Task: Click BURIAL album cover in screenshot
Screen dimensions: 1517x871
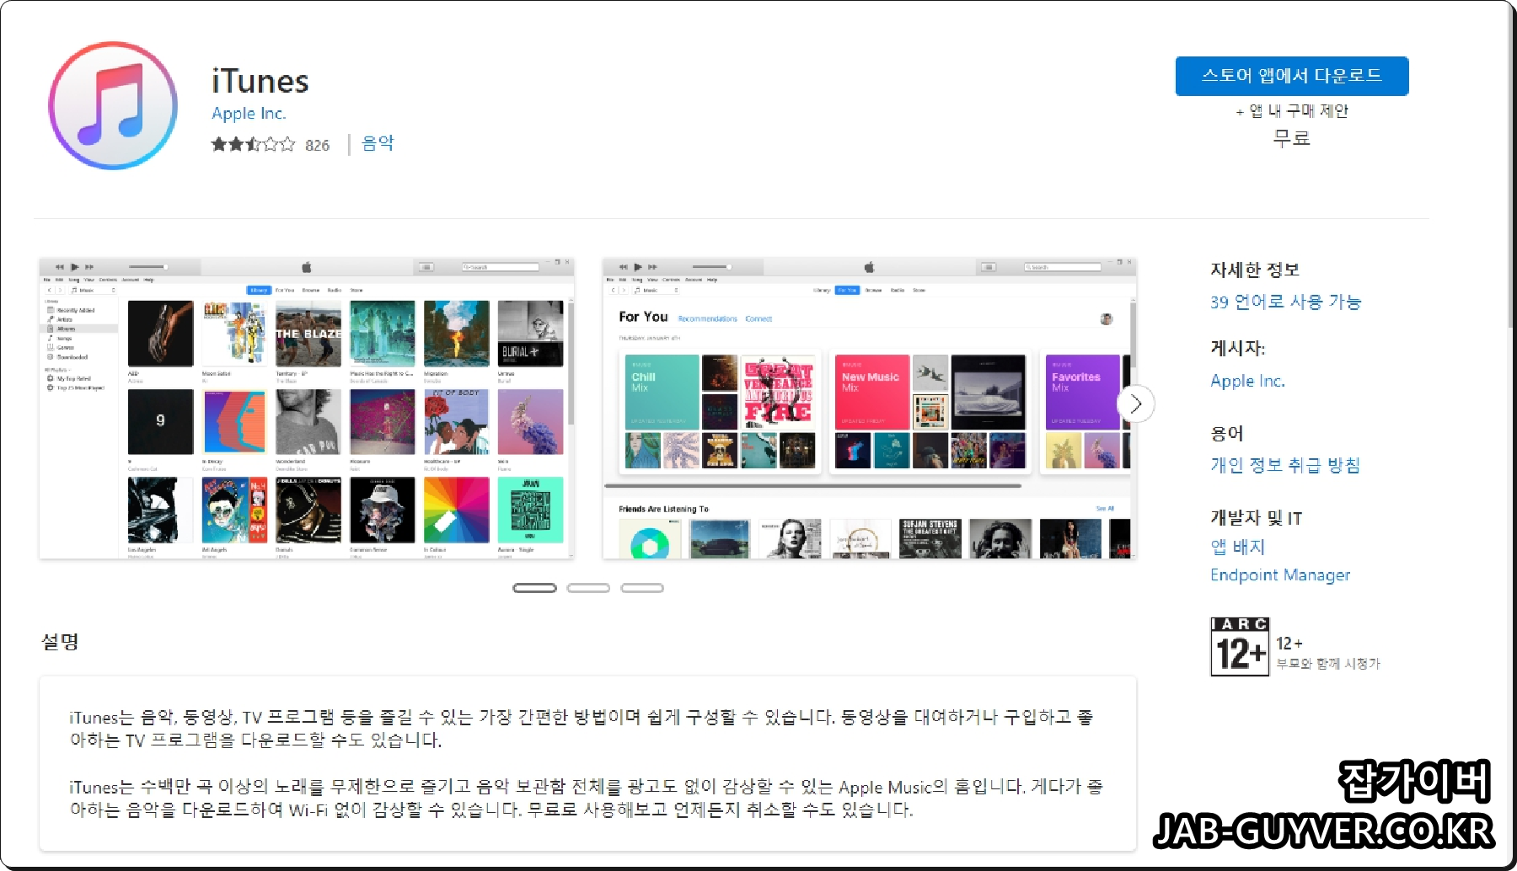Action: pyautogui.click(x=530, y=334)
